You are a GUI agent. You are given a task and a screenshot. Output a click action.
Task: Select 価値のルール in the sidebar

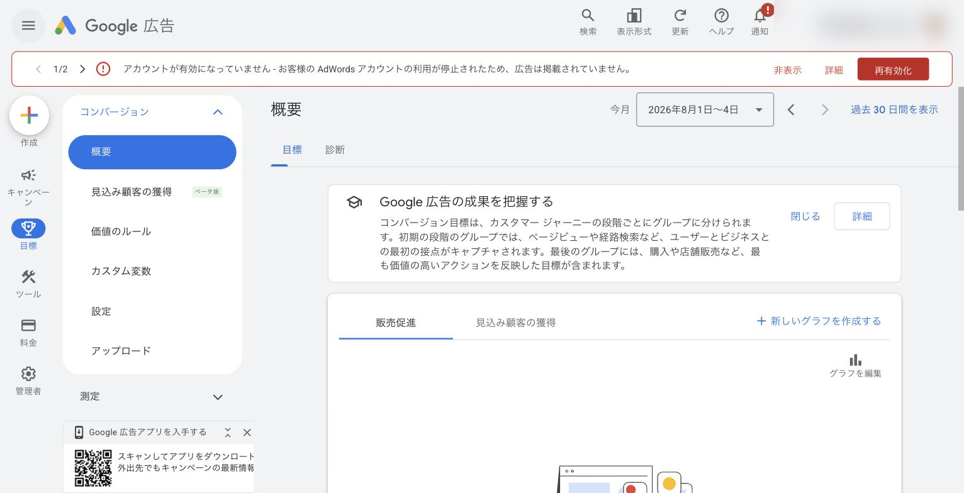152,231
